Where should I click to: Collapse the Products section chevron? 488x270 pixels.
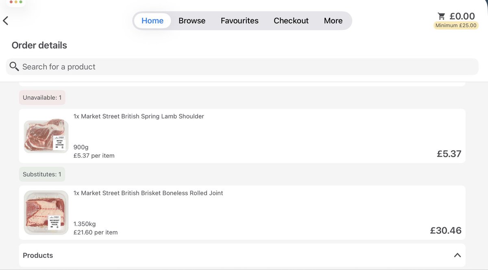pos(457,255)
